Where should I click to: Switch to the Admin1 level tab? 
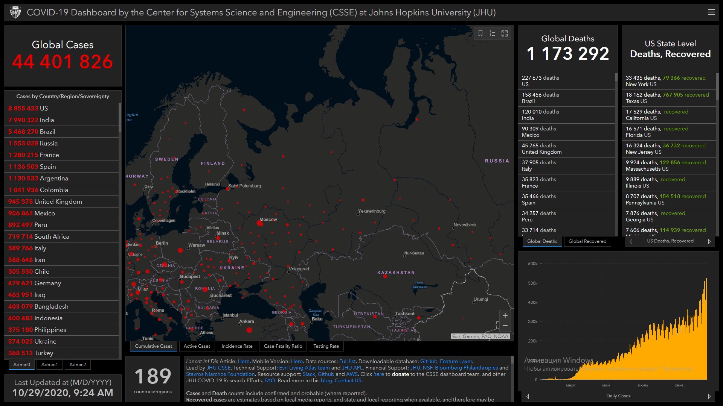49,365
